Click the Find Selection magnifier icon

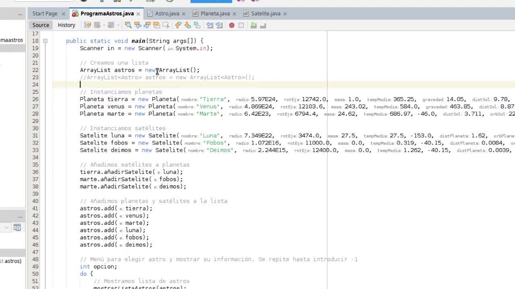[x=128, y=25]
